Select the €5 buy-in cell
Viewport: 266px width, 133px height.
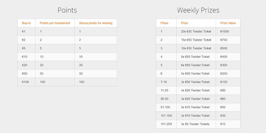(24, 48)
